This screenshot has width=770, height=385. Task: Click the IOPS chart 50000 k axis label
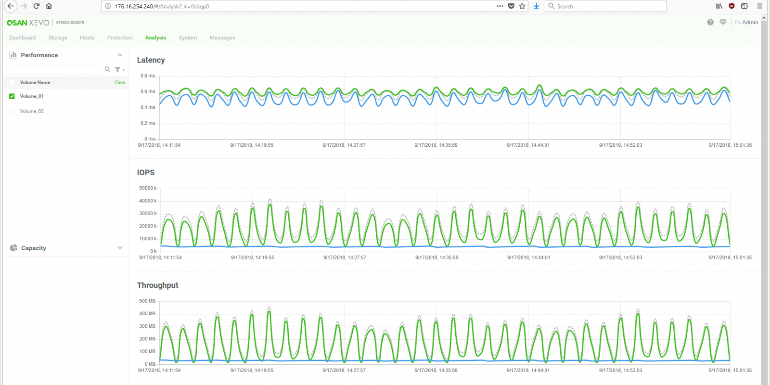click(148, 188)
